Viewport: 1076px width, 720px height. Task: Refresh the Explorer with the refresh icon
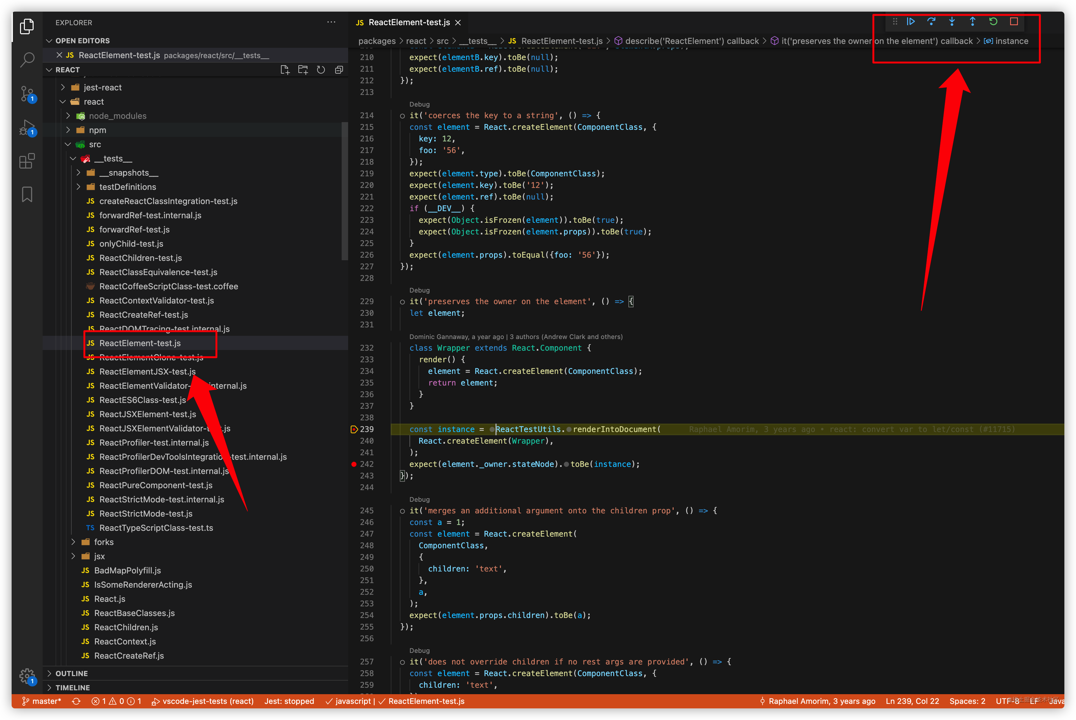pyautogui.click(x=321, y=69)
